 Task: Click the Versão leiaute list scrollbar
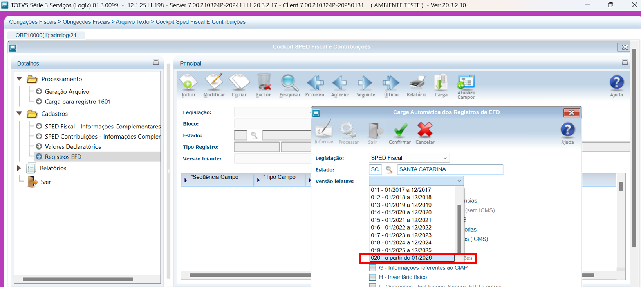(x=459, y=229)
